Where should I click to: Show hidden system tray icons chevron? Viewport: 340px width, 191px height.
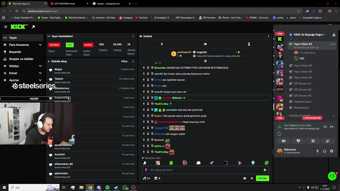(x=300, y=188)
